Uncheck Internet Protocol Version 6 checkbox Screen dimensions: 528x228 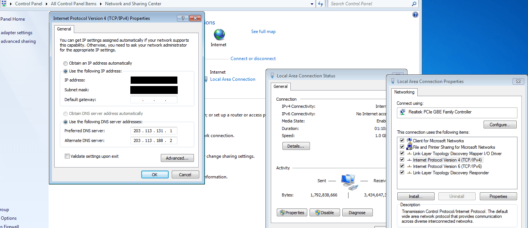click(402, 166)
